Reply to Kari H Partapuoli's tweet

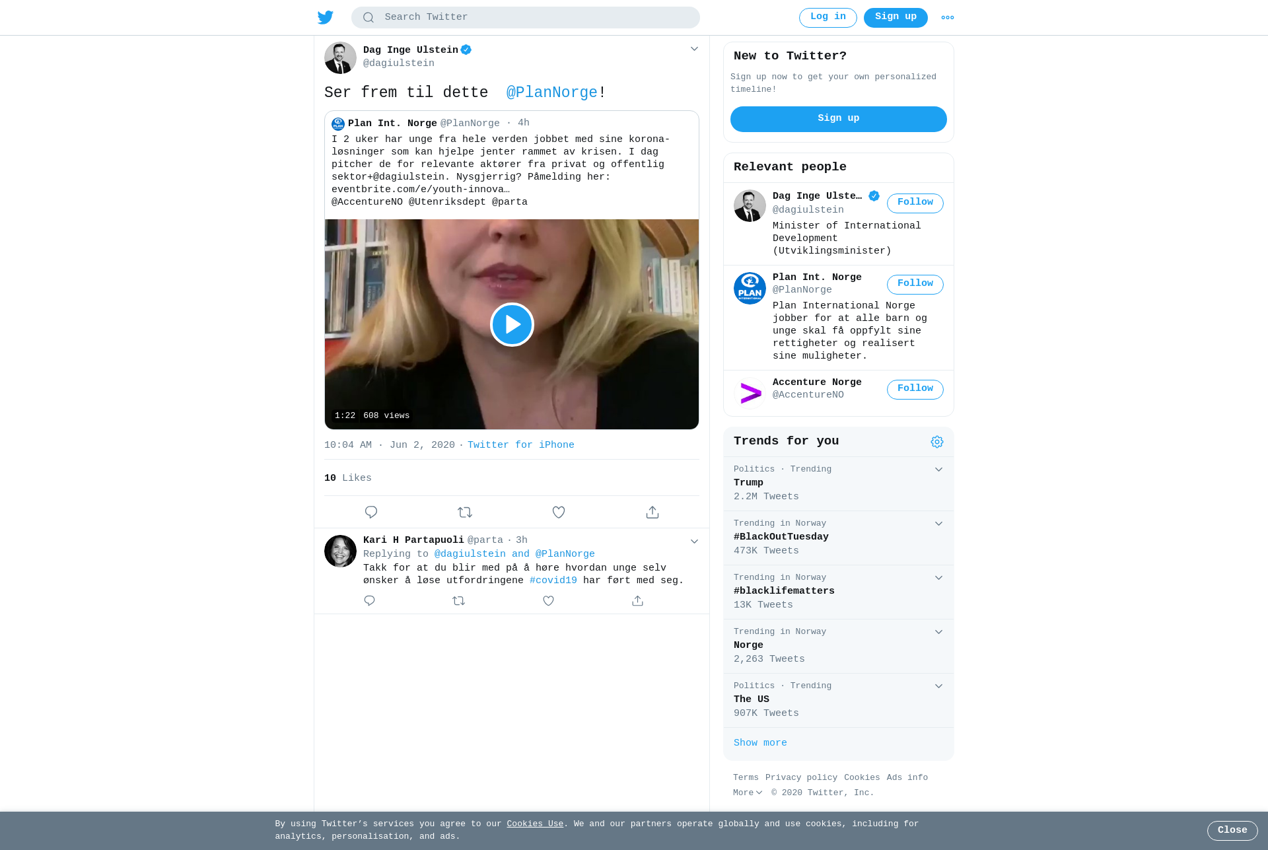pyautogui.click(x=370, y=600)
